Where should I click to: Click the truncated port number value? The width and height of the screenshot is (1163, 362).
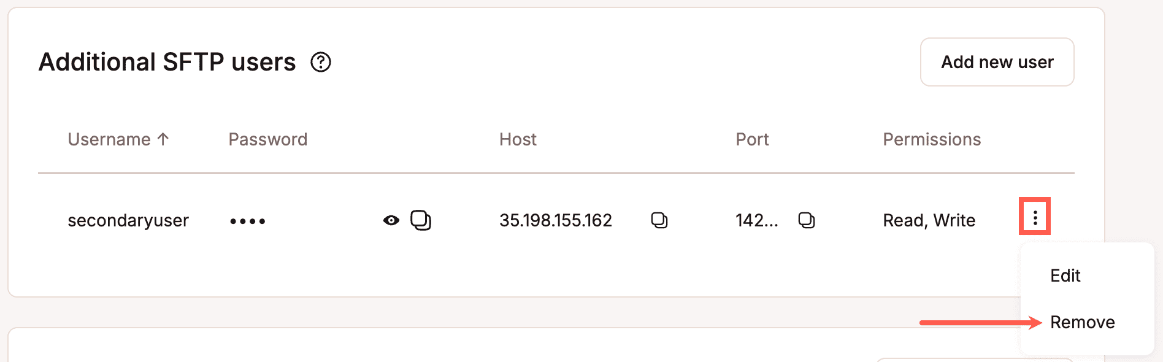[x=756, y=220]
